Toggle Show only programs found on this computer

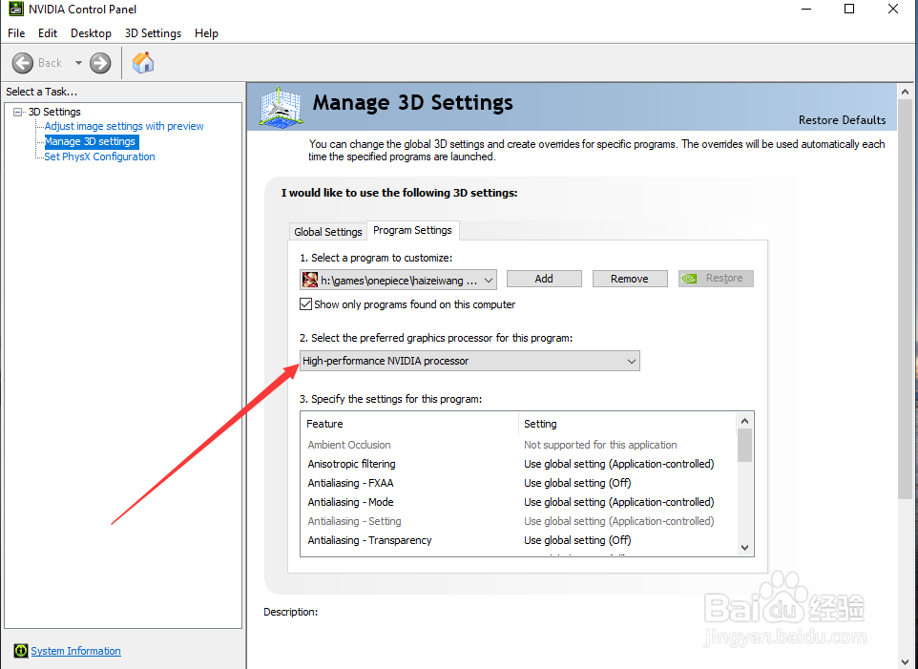[x=305, y=304]
